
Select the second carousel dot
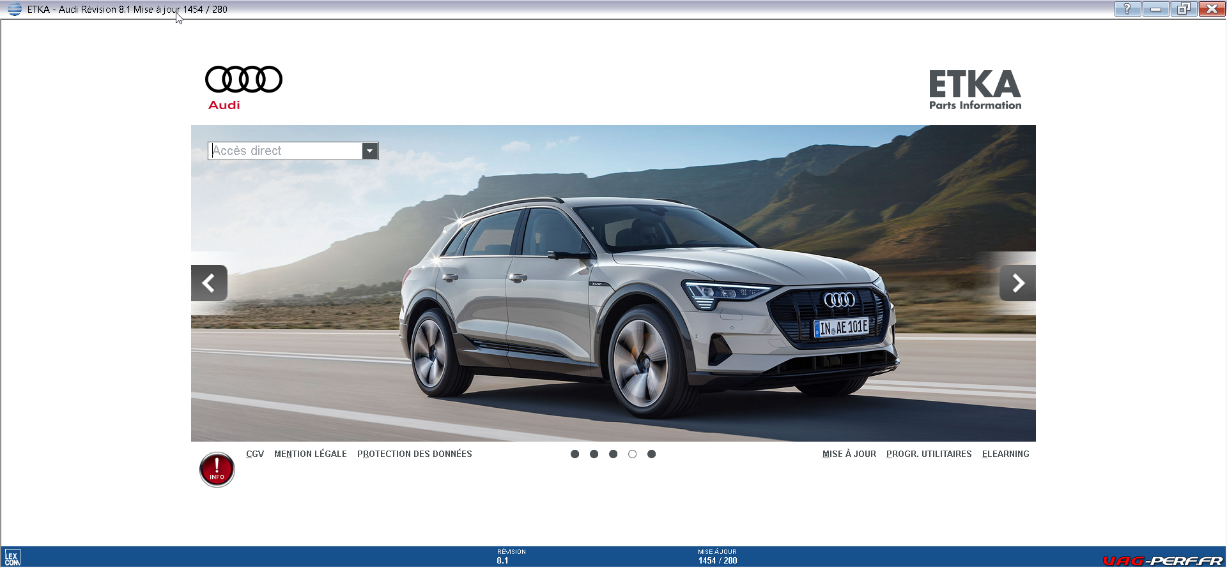594,454
